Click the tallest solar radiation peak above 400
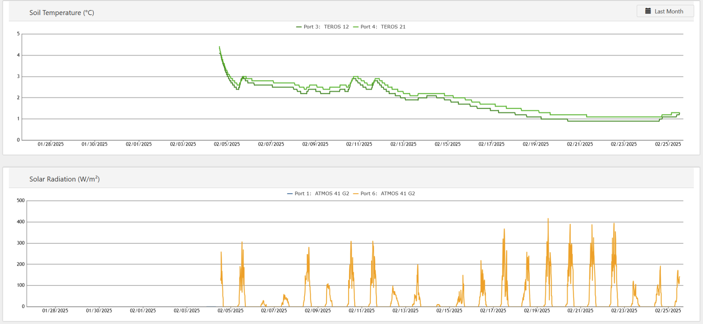This screenshot has width=703, height=324. [x=548, y=219]
